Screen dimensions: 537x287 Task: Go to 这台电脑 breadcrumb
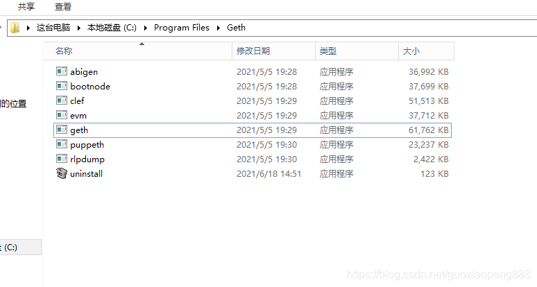coord(53,28)
